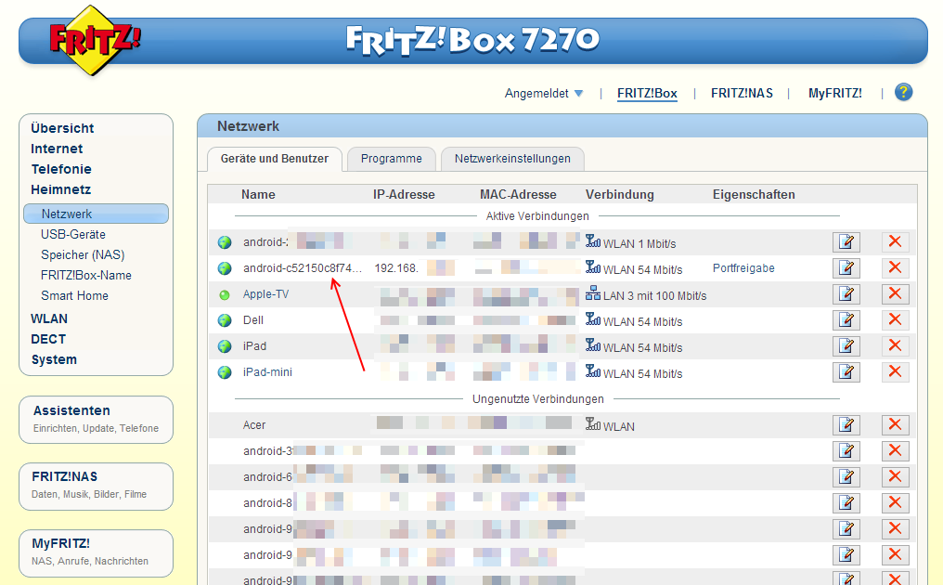Viewport: 943px width, 585px height.
Task: Open the Netzwerkeinstellungen tab
Action: tap(512, 159)
